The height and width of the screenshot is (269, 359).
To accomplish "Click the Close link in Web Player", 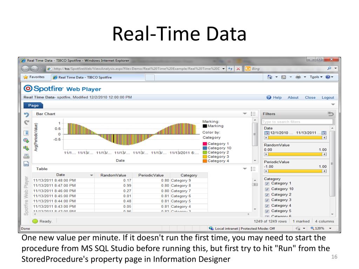I will click(x=310, y=97).
